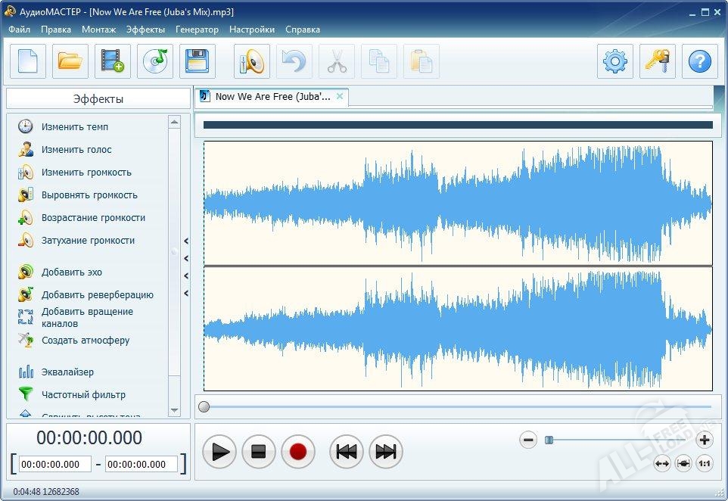This screenshot has width=728, height=501.
Task: Open the Эффекты menu
Action: (145, 30)
